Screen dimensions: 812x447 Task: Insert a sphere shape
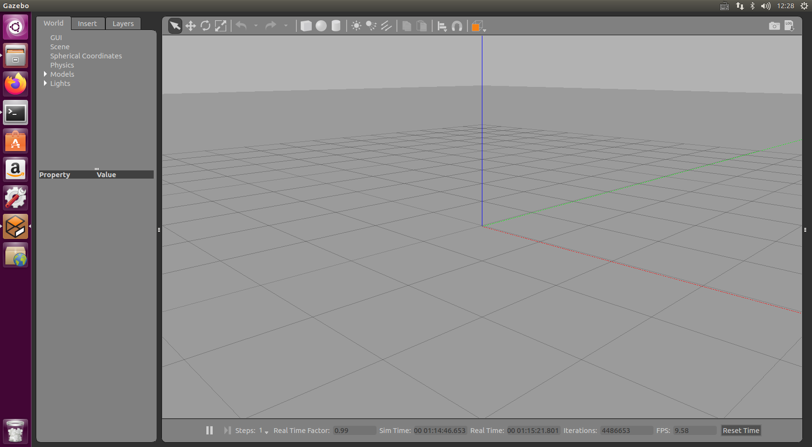pos(321,26)
